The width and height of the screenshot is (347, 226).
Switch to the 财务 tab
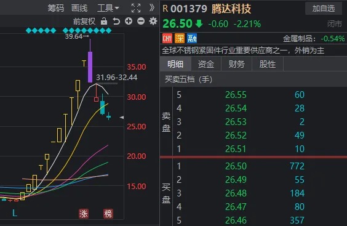pos(237,64)
